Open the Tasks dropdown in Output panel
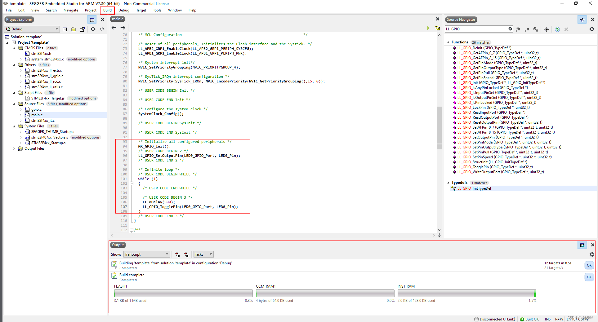598x322 pixels. tap(203, 254)
